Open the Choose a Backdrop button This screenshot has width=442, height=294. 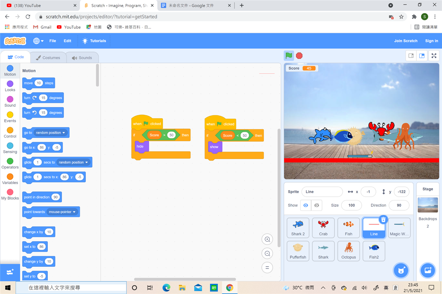[428, 270]
